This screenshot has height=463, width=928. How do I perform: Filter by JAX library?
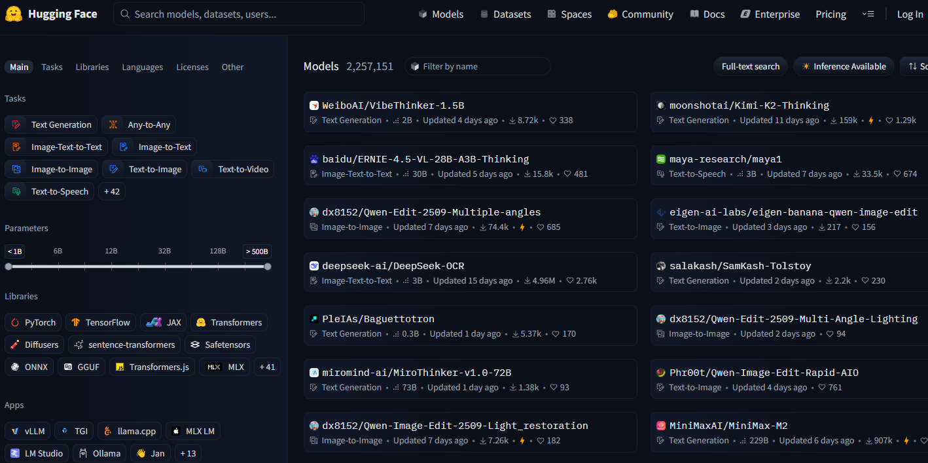(164, 322)
